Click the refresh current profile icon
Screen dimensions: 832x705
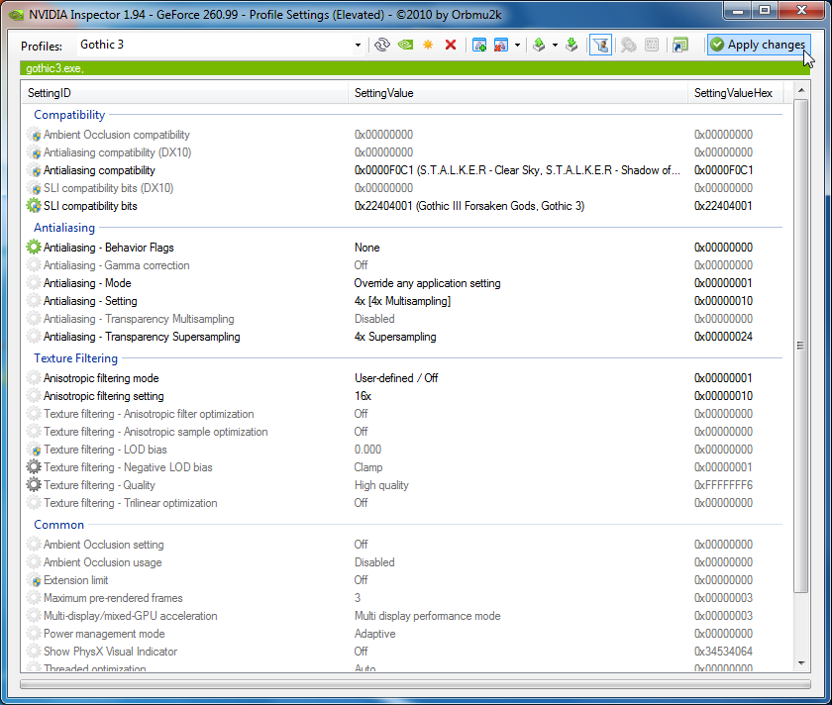pyautogui.click(x=382, y=46)
